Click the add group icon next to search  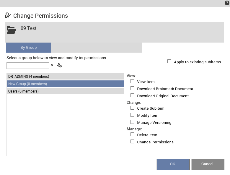click(59, 65)
